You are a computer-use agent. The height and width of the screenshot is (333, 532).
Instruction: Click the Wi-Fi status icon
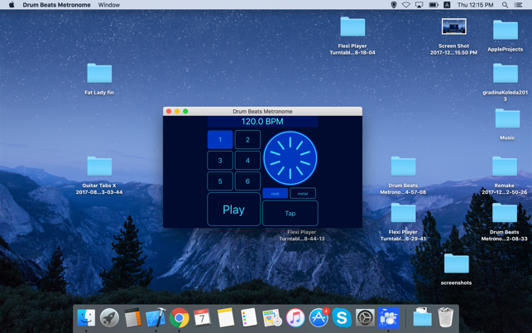[406, 5]
